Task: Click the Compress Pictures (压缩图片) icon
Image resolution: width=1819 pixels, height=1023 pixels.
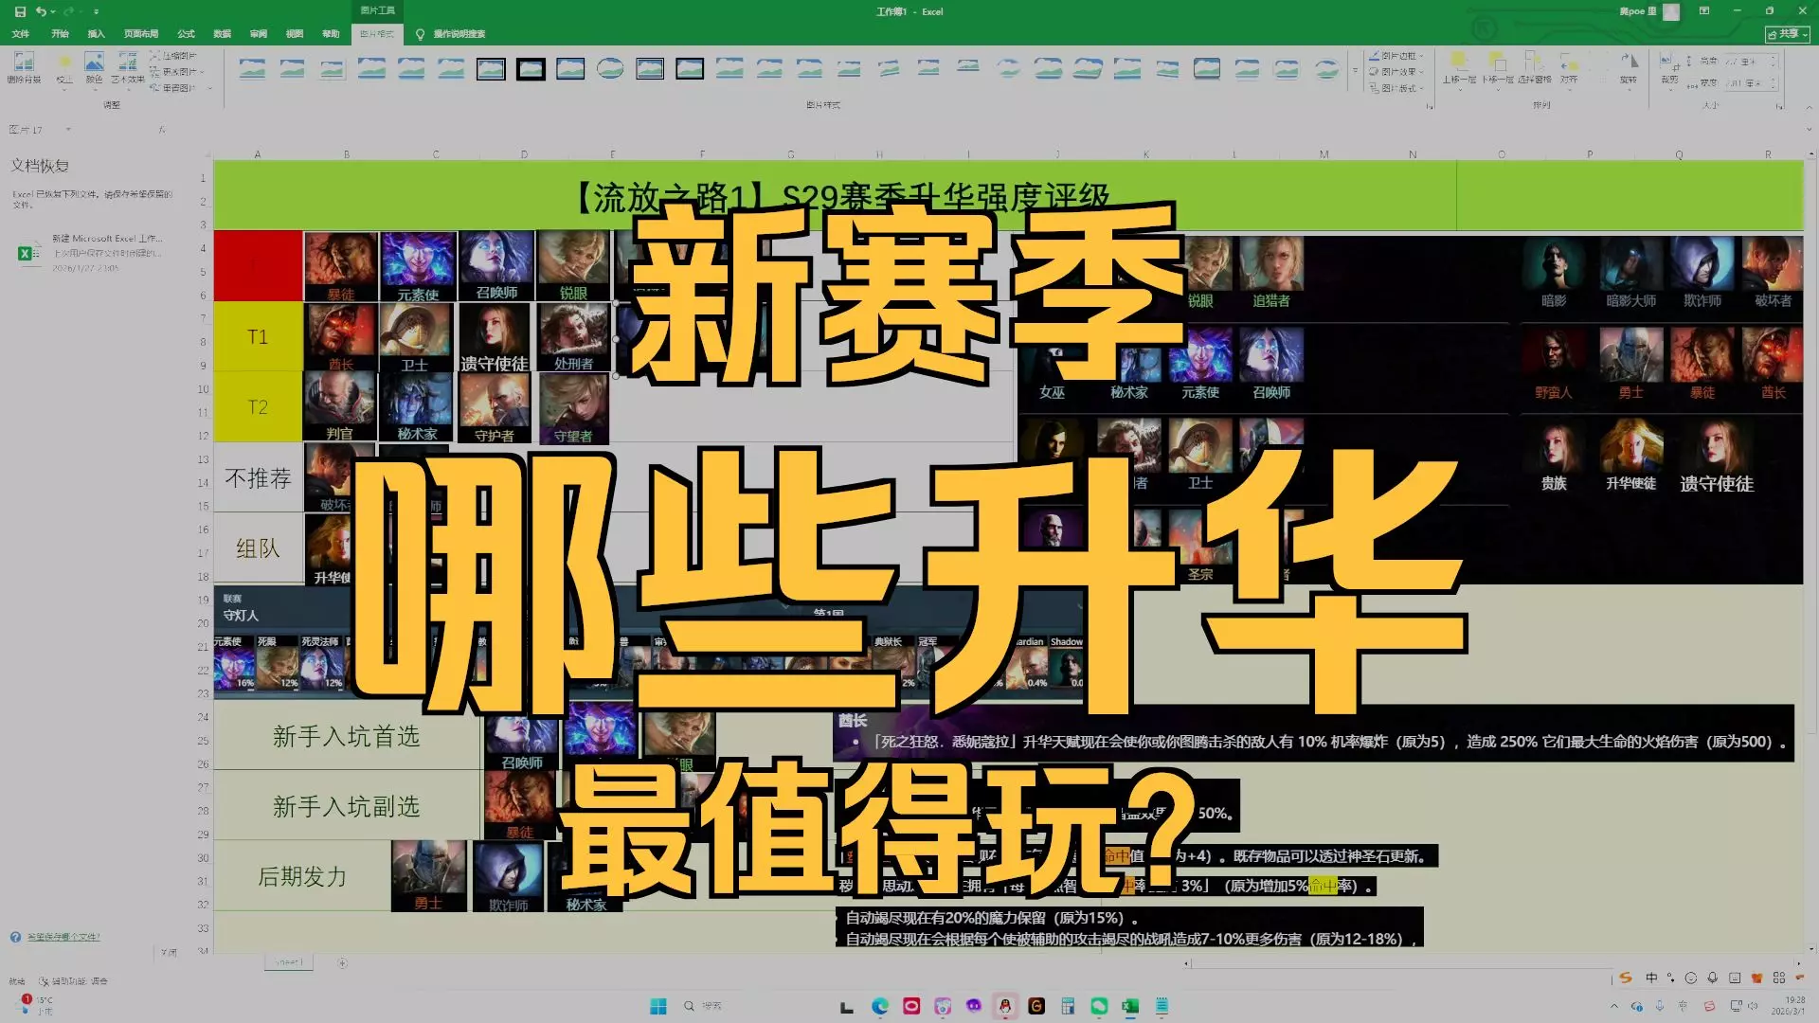Action: click(x=154, y=56)
